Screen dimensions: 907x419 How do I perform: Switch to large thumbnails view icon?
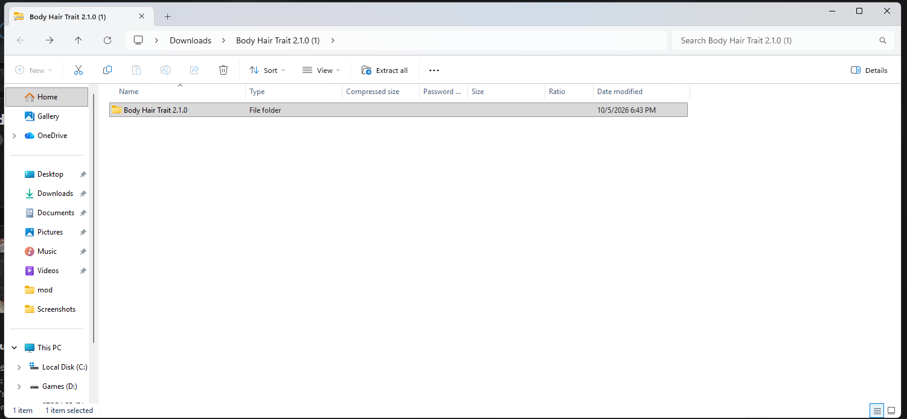[891, 411]
